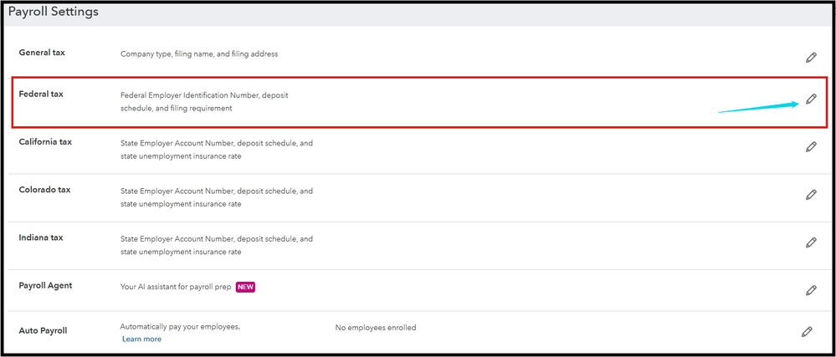This screenshot has width=836, height=357.
Task: Click the Payroll Agent label
Action: pos(45,285)
